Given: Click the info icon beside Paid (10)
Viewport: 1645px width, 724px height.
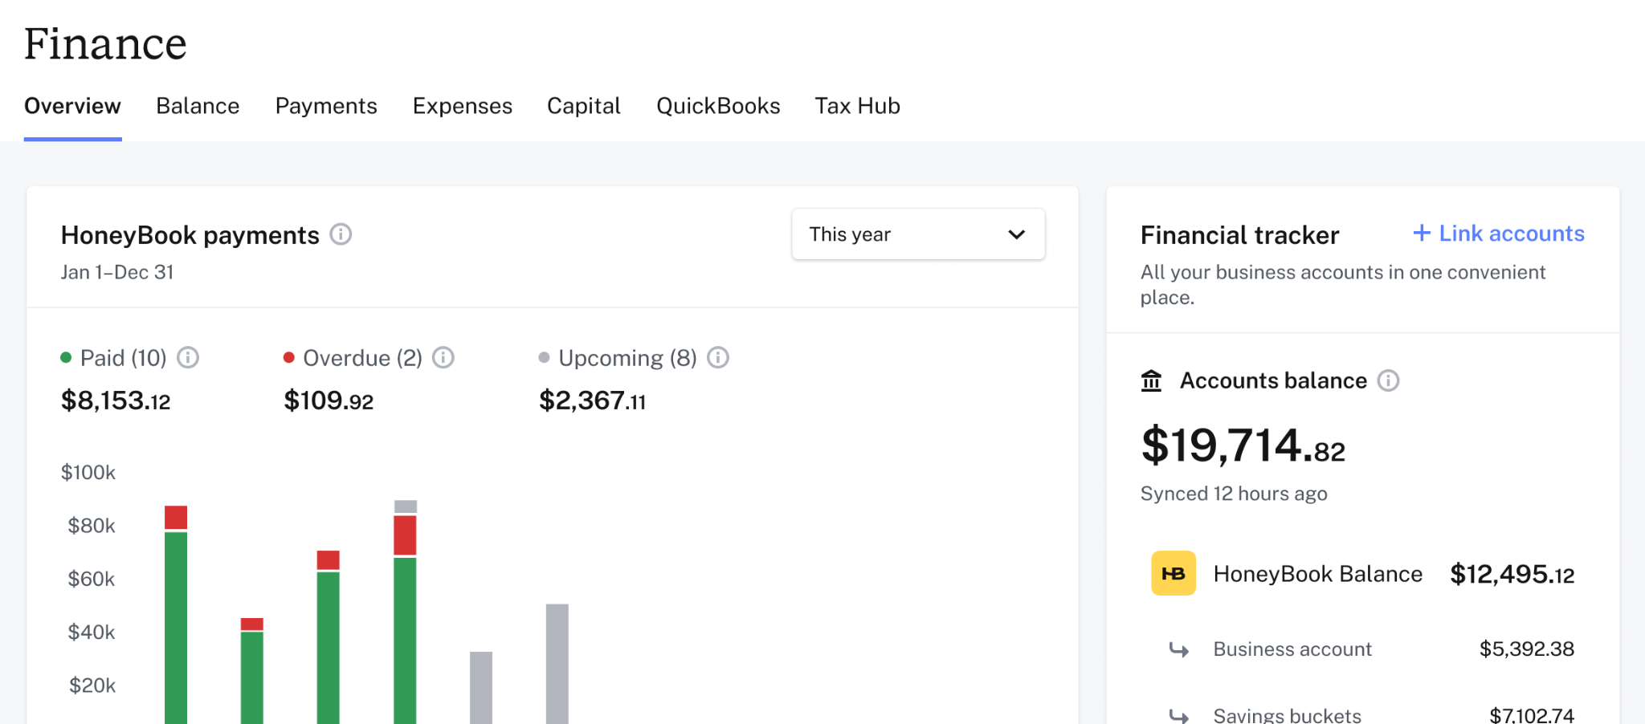Looking at the screenshot, I should (188, 357).
